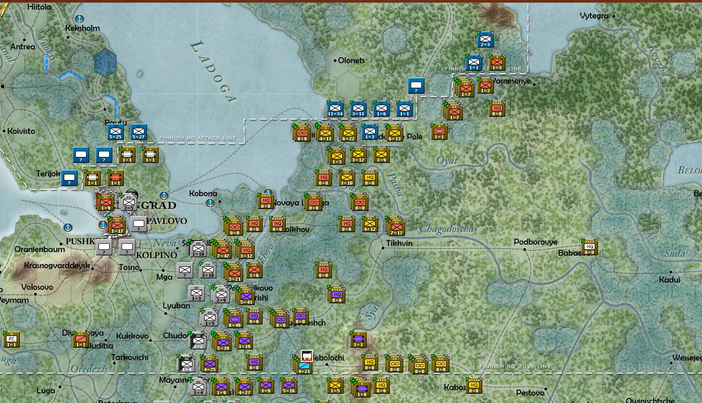
Task: Select the purple 5=43 infantry stack
Action: point(245,295)
